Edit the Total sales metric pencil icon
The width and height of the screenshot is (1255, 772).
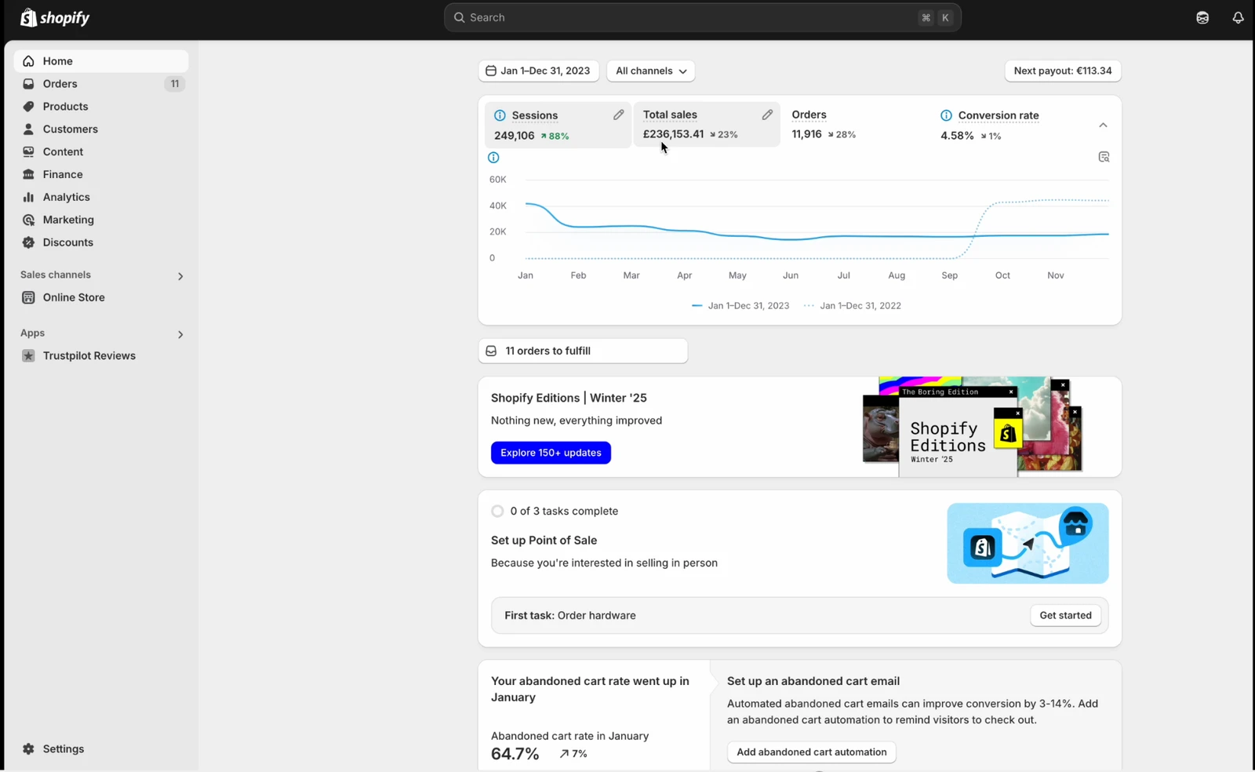pyautogui.click(x=767, y=115)
